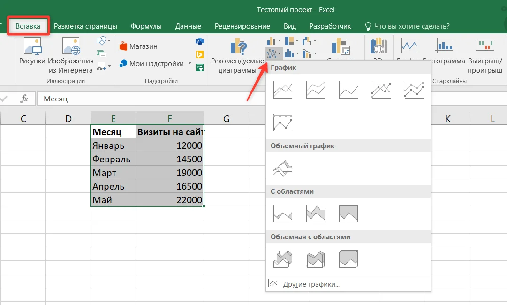
Task: Expand Мои надстройки dropdown arrow
Action: click(190, 63)
